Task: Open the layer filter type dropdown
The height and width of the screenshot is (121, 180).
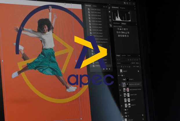Action: click(x=121, y=59)
